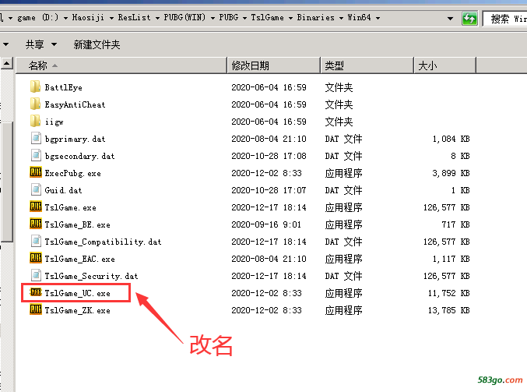Click the 717 KB size value
Image resolution: width=527 pixels, height=392 pixels.
pos(455,224)
